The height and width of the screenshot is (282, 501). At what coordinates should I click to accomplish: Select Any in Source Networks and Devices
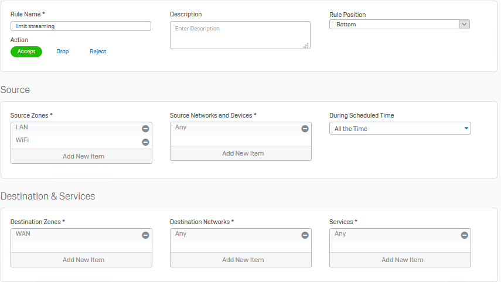point(241,129)
